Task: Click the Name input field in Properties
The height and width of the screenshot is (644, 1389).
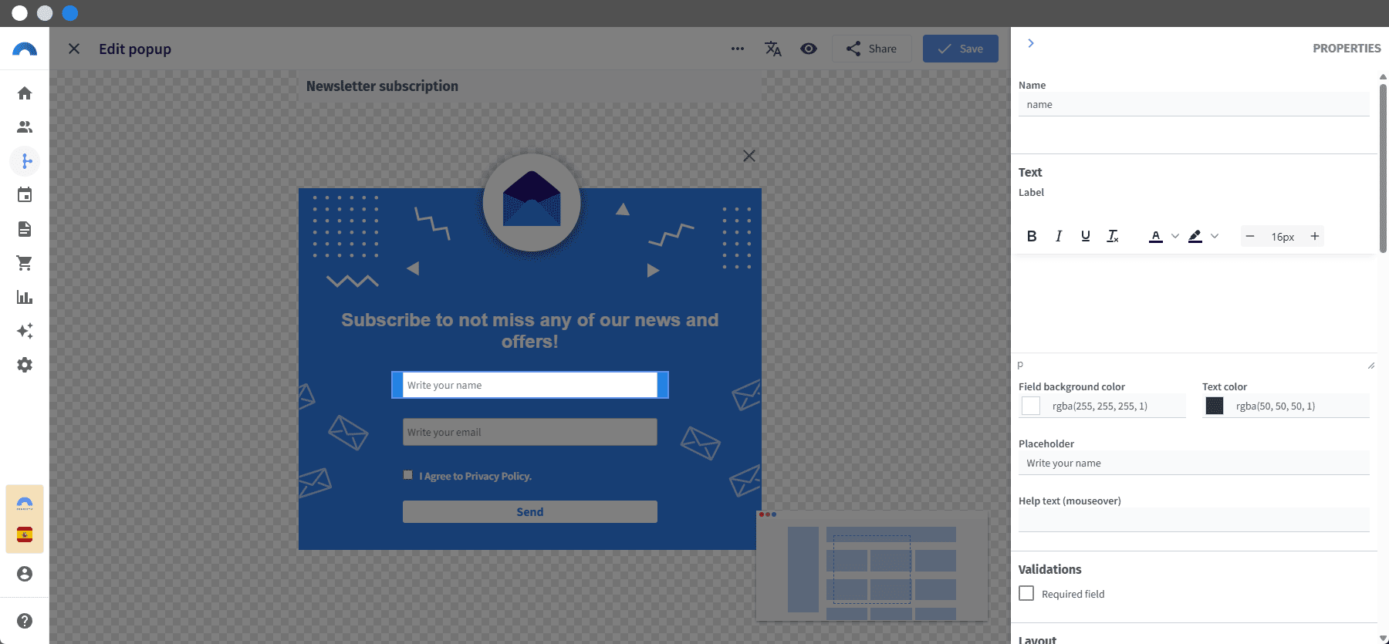Action: point(1194,104)
